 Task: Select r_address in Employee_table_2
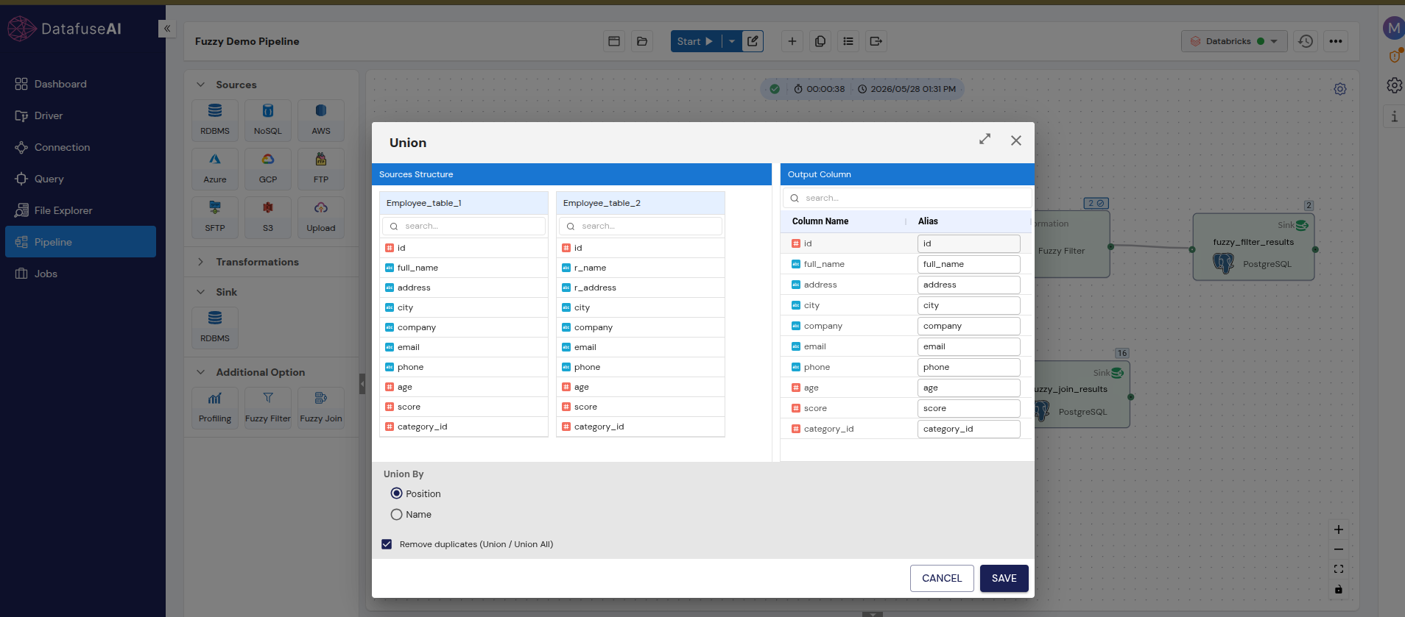tap(641, 288)
